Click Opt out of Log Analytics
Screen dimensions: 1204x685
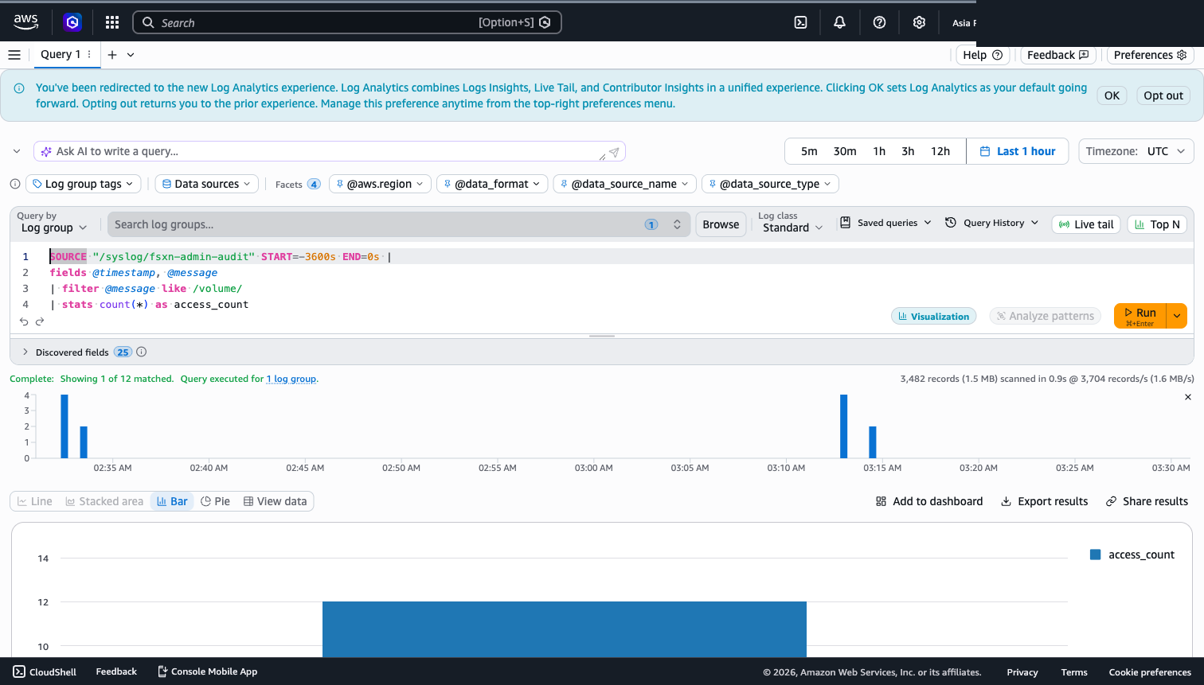click(x=1163, y=95)
